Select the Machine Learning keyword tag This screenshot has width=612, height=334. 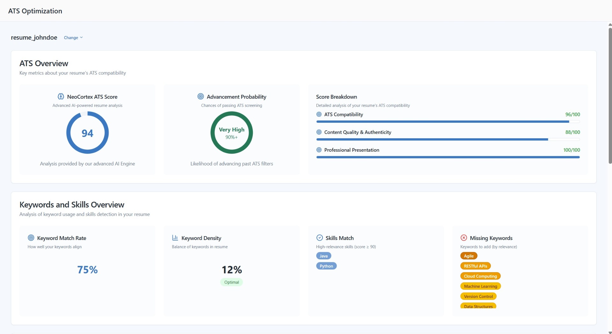(480, 287)
